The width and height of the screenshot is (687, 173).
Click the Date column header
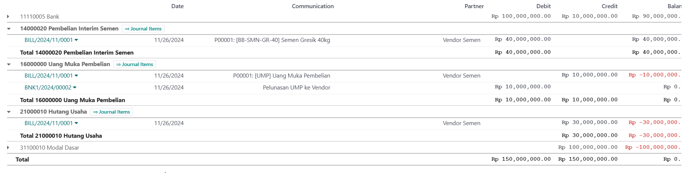pyautogui.click(x=177, y=6)
